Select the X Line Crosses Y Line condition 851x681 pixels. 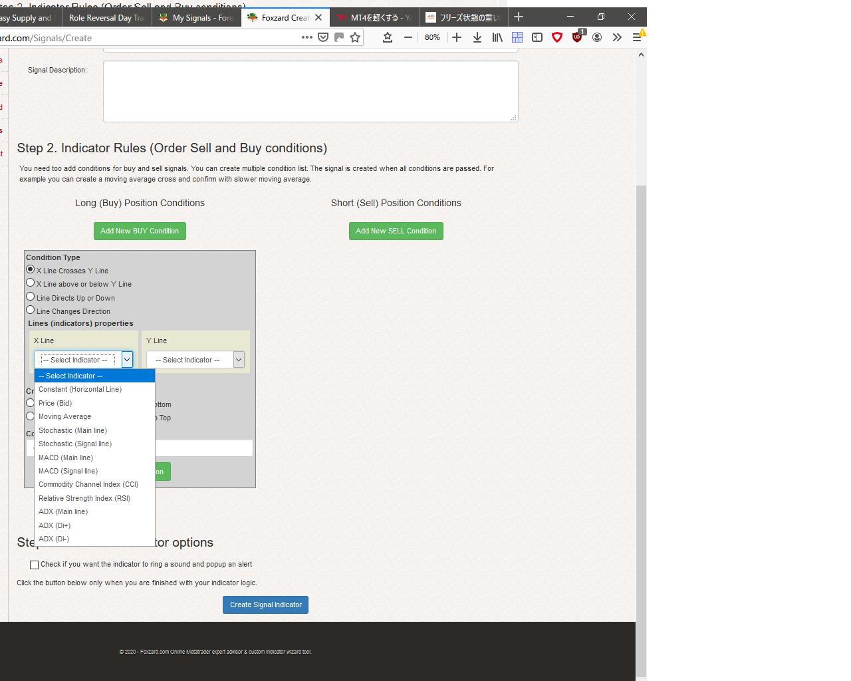30,269
